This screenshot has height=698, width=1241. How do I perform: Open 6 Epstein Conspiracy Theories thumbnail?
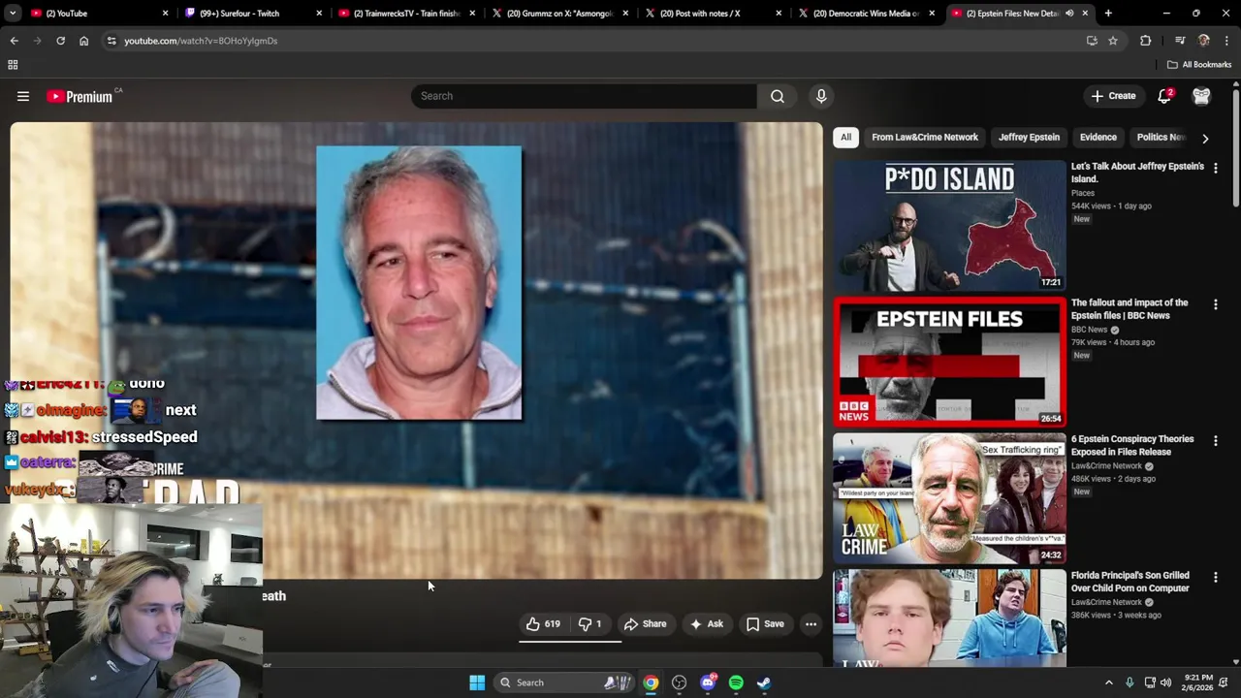click(x=949, y=499)
